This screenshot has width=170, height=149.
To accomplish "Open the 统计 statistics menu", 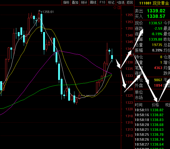I will pyautogui.click(x=84, y=2).
